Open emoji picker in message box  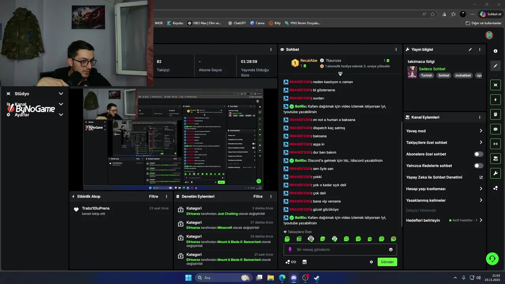(x=391, y=250)
